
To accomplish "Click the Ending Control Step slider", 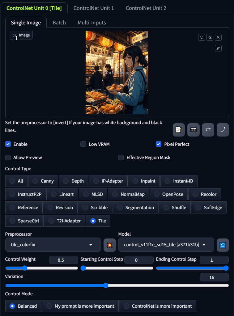I will click(192, 268).
